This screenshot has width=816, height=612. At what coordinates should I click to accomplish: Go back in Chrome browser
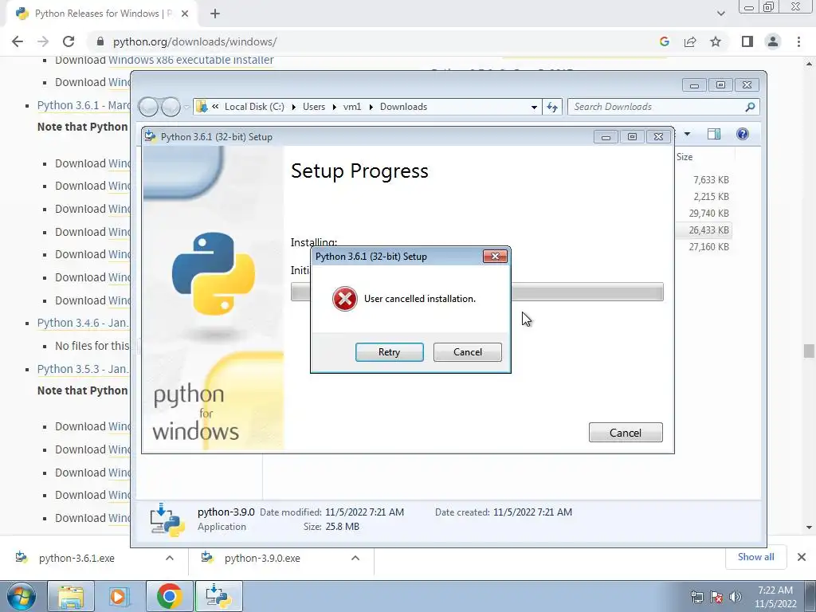[x=18, y=41]
